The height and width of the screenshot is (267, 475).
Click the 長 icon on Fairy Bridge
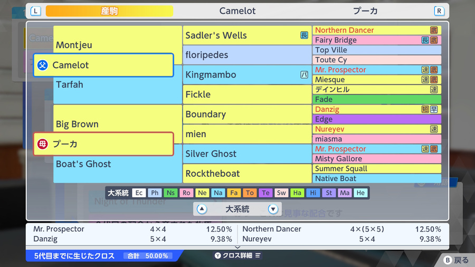click(x=425, y=40)
